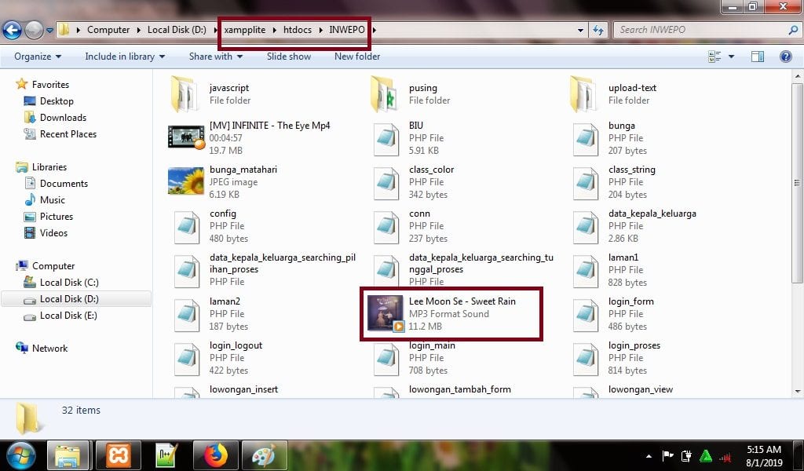Open the Organize menu
Image resolution: width=804 pixels, height=471 pixels.
38,57
